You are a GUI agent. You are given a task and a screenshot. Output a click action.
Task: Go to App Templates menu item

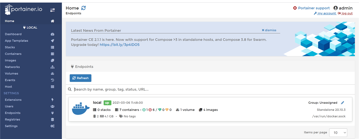pos(16,41)
